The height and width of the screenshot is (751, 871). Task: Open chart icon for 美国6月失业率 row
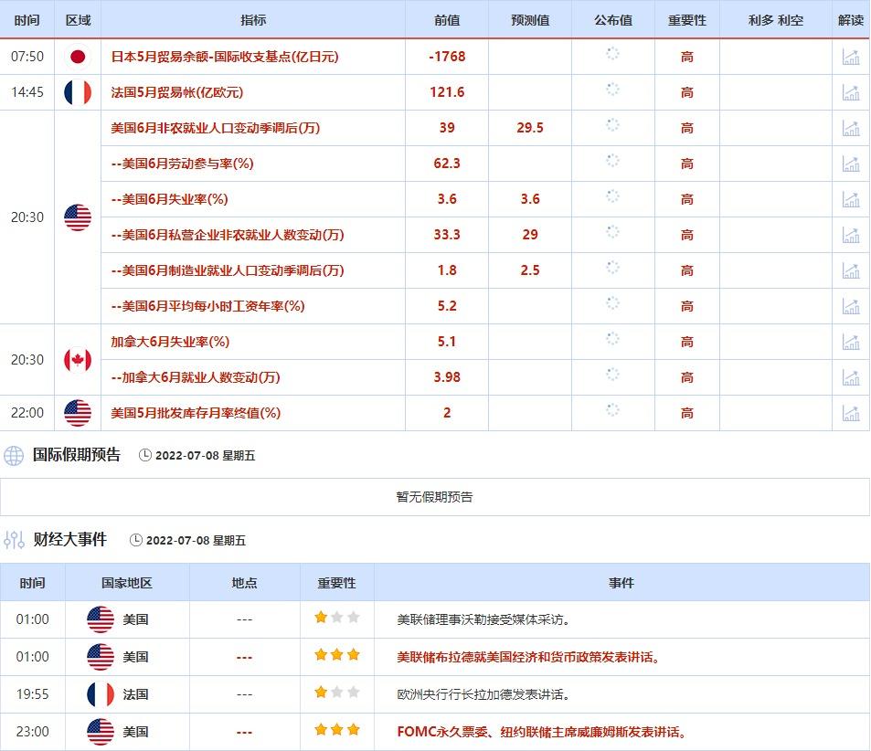(851, 199)
